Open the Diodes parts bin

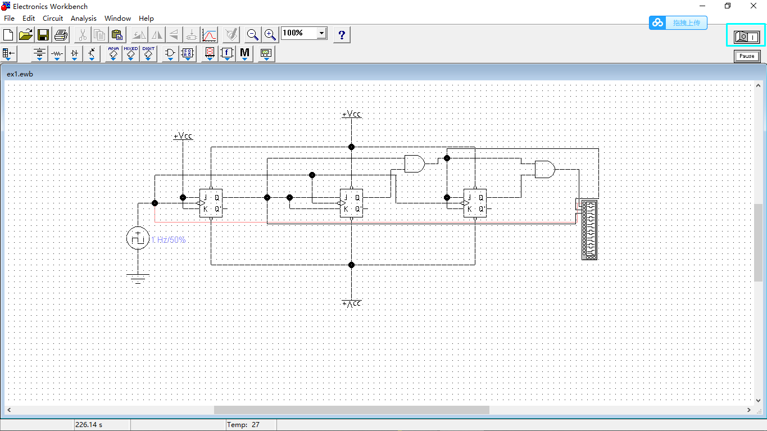(74, 53)
